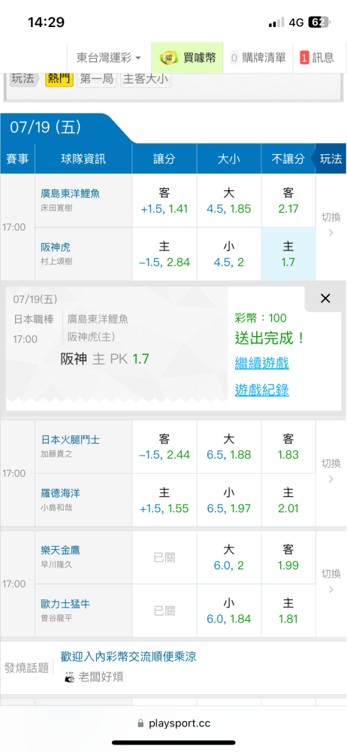Pick 客 +1.5, 1.41 spread for 廣島
This screenshot has height=752, width=347.
point(164,201)
